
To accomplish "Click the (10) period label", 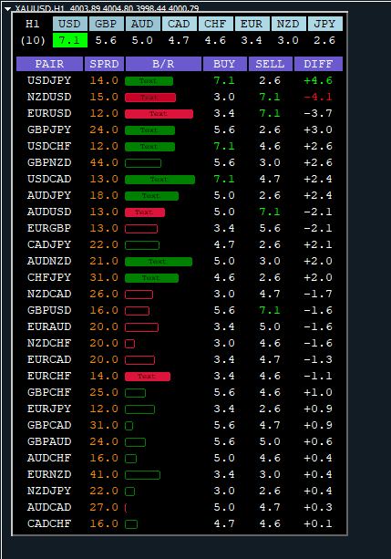I will coord(33,40).
